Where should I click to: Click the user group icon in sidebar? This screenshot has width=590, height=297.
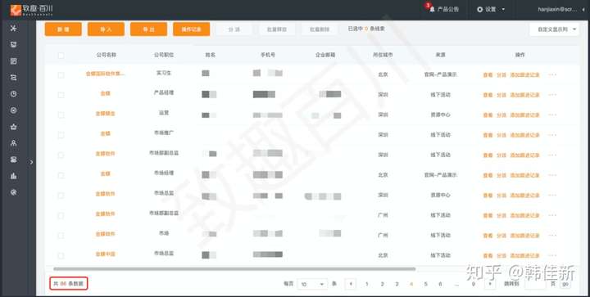pyautogui.click(x=14, y=143)
